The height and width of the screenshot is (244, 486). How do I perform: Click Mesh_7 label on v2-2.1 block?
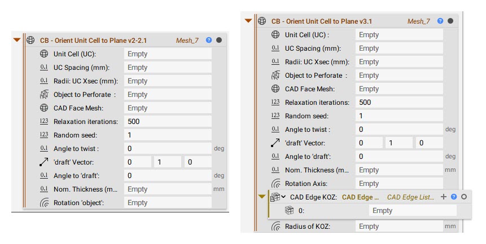click(x=187, y=41)
